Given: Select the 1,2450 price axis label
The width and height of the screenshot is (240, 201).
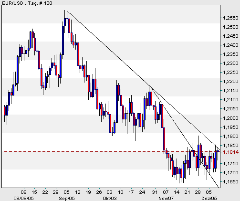Looking at the screenshot, I should 230,36.
